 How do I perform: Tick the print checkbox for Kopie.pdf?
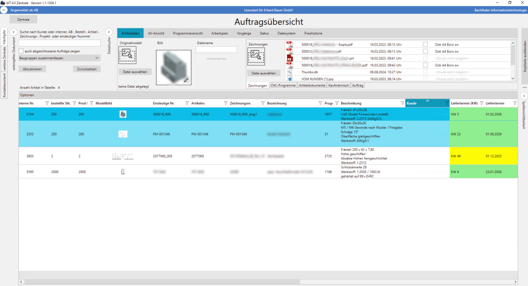pyautogui.click(x=425, y=44)
